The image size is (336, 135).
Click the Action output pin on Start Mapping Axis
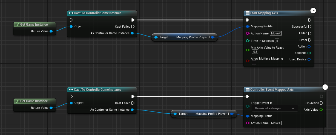(x=309, y=46)
